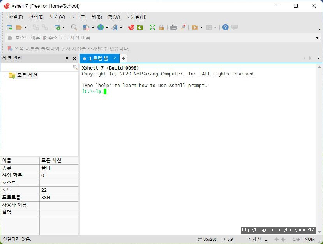Image resolution: width=323 pixels, height=244 pixels.
Task: Expand the address bar history dropdown
Action: pos(317,38)
